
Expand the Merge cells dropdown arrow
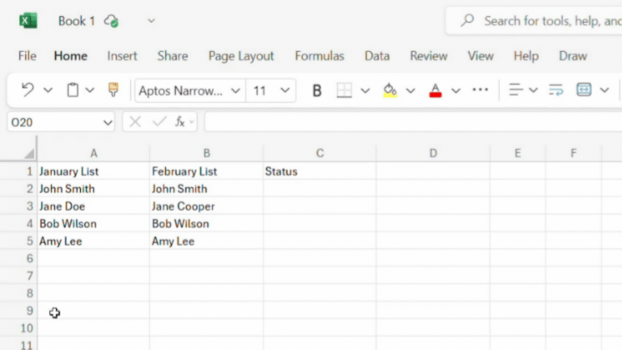click(604, 91)
